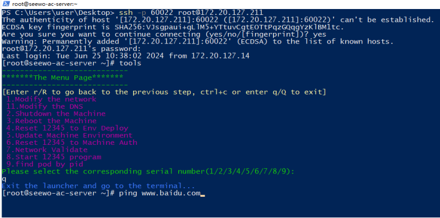This screenshot has height=218, width=440.
Task: Click The Menu Page header text
Action: [63, 77]
